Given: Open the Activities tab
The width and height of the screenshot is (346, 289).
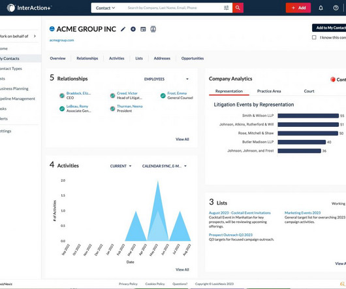Looking at the screenshot, I should click(116, 58).
